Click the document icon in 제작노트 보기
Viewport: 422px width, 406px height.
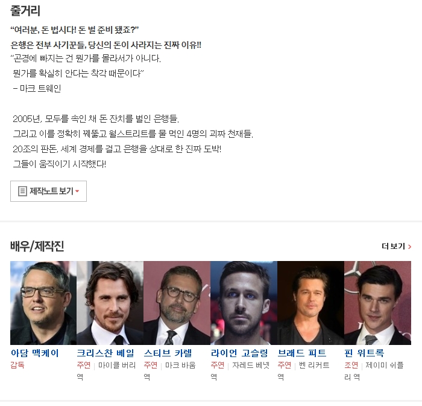coord(22,192)
